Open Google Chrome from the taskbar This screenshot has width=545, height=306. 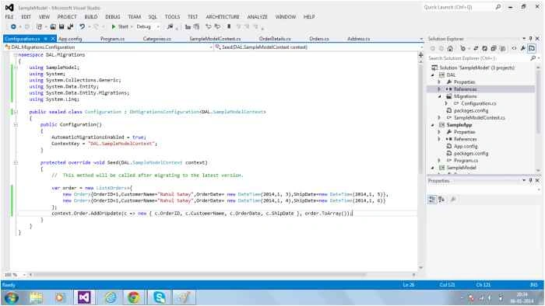click(133, 297)
